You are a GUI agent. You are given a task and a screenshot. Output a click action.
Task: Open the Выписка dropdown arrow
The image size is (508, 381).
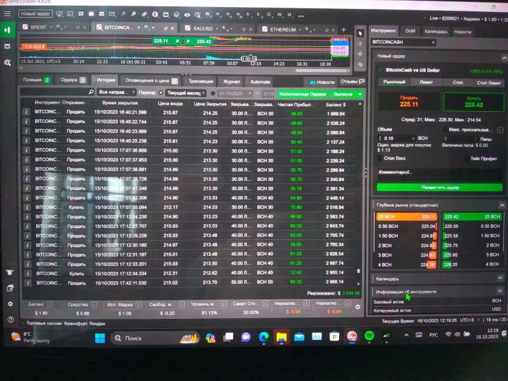[x=360, y=94]
